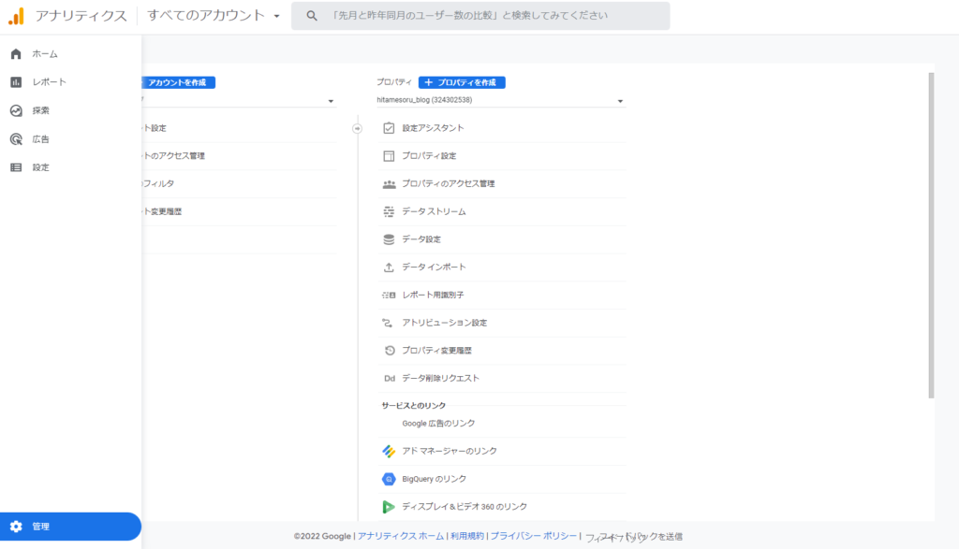Open the 広告 (Advertising) sidebar item
959x549 pixels.
(40, 139)
